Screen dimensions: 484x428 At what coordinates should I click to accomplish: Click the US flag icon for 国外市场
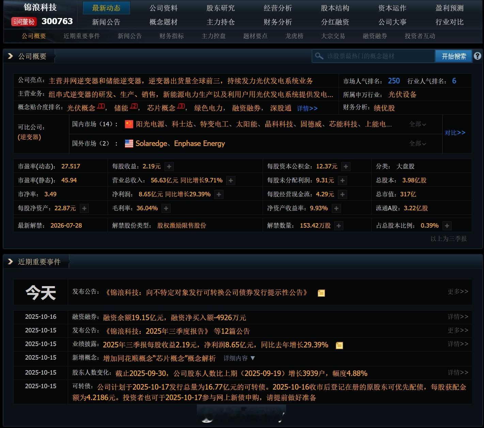pos(129,144)
